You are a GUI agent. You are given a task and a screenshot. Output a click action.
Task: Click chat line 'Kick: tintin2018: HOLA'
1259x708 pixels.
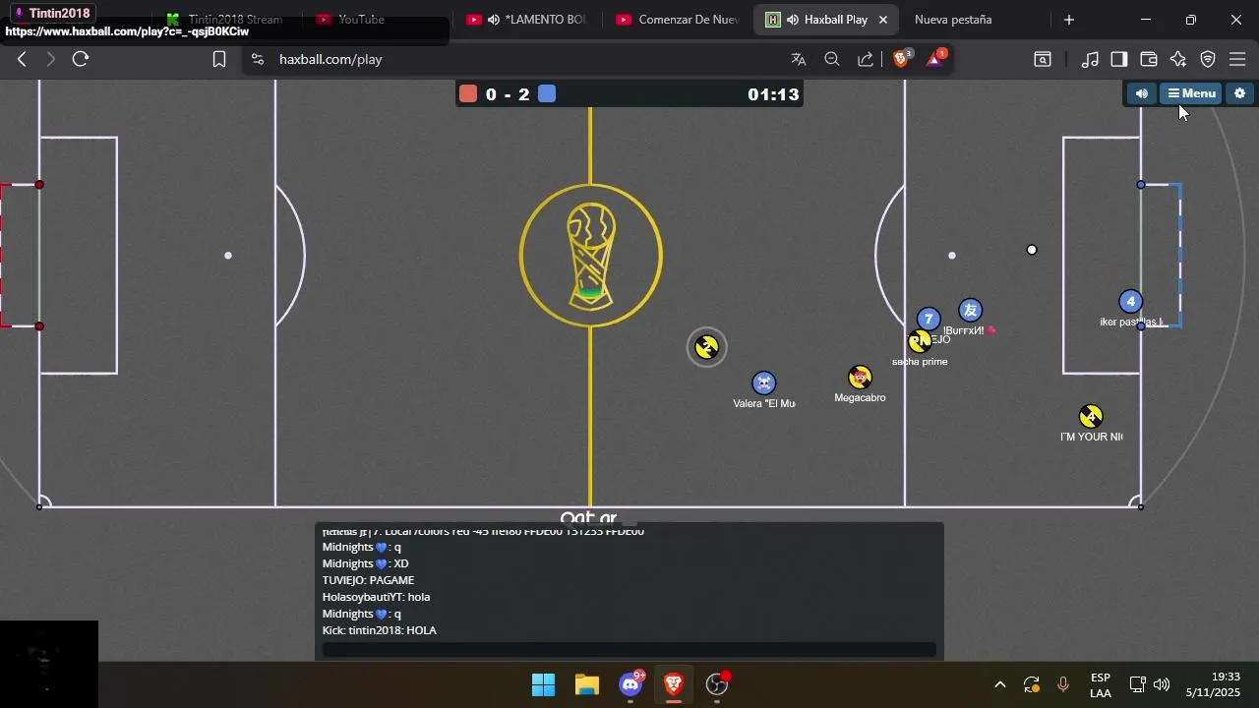click(x=379, y=630)
